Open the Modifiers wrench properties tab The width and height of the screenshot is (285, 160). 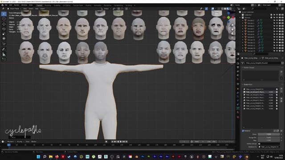point(238,93)
